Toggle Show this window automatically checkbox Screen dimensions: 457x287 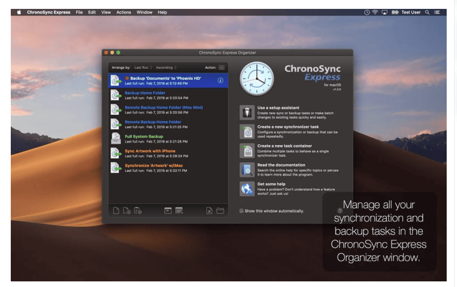[x=241, y=211]
